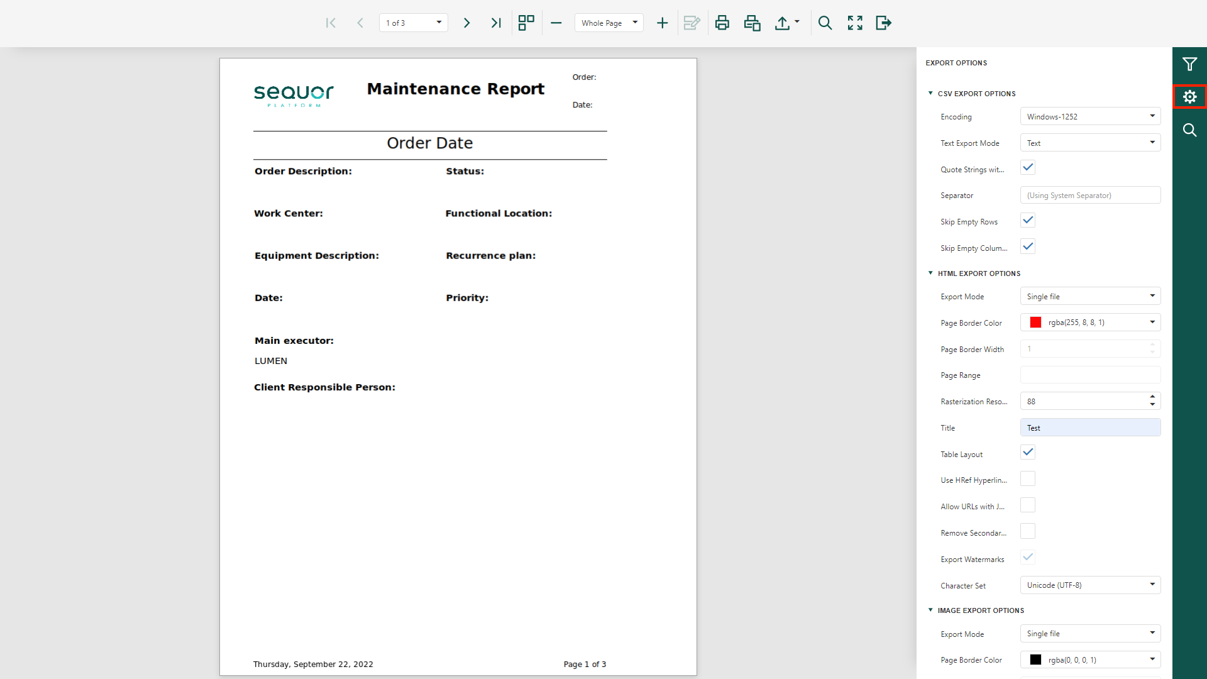Uncheck the Table Layout checkbox
This screenshot has width=1207, height=679.
click(x=1028, y=453)
